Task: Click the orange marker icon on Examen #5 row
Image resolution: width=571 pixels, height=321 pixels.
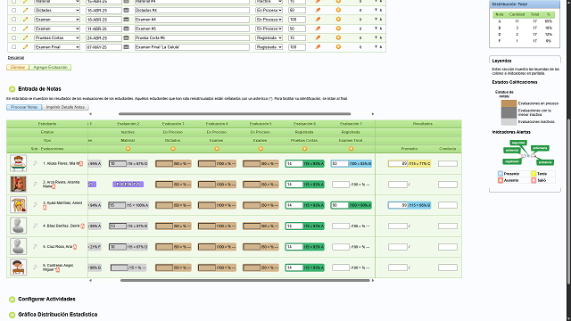Action: tap(318, 29)
